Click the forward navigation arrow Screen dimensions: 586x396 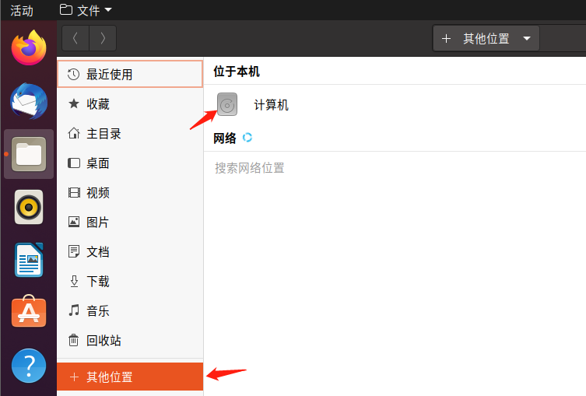(x=103, y=38)
